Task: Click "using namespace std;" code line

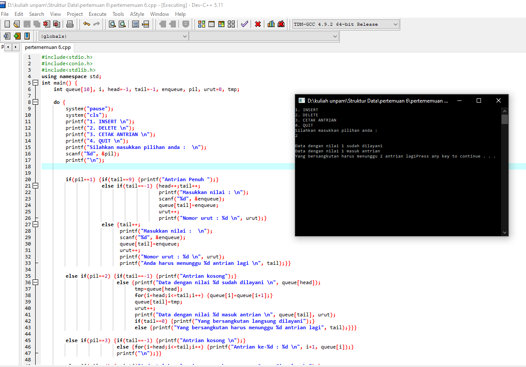Action: (72, 76)
